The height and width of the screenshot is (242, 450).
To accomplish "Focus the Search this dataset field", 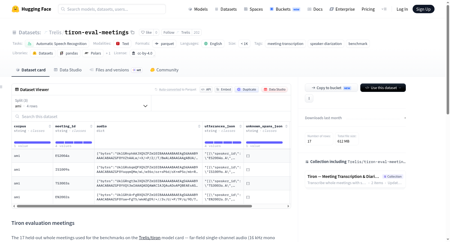I will pyautogui.click(x=151, y=116).
